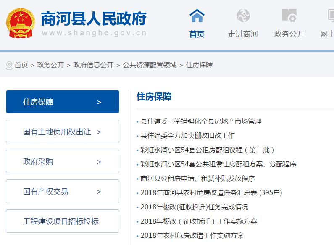334x245 pixels.
Task: Open 2018年棚改(征收拆迁)任务完成情况
Action: click(x=194, y=207)
